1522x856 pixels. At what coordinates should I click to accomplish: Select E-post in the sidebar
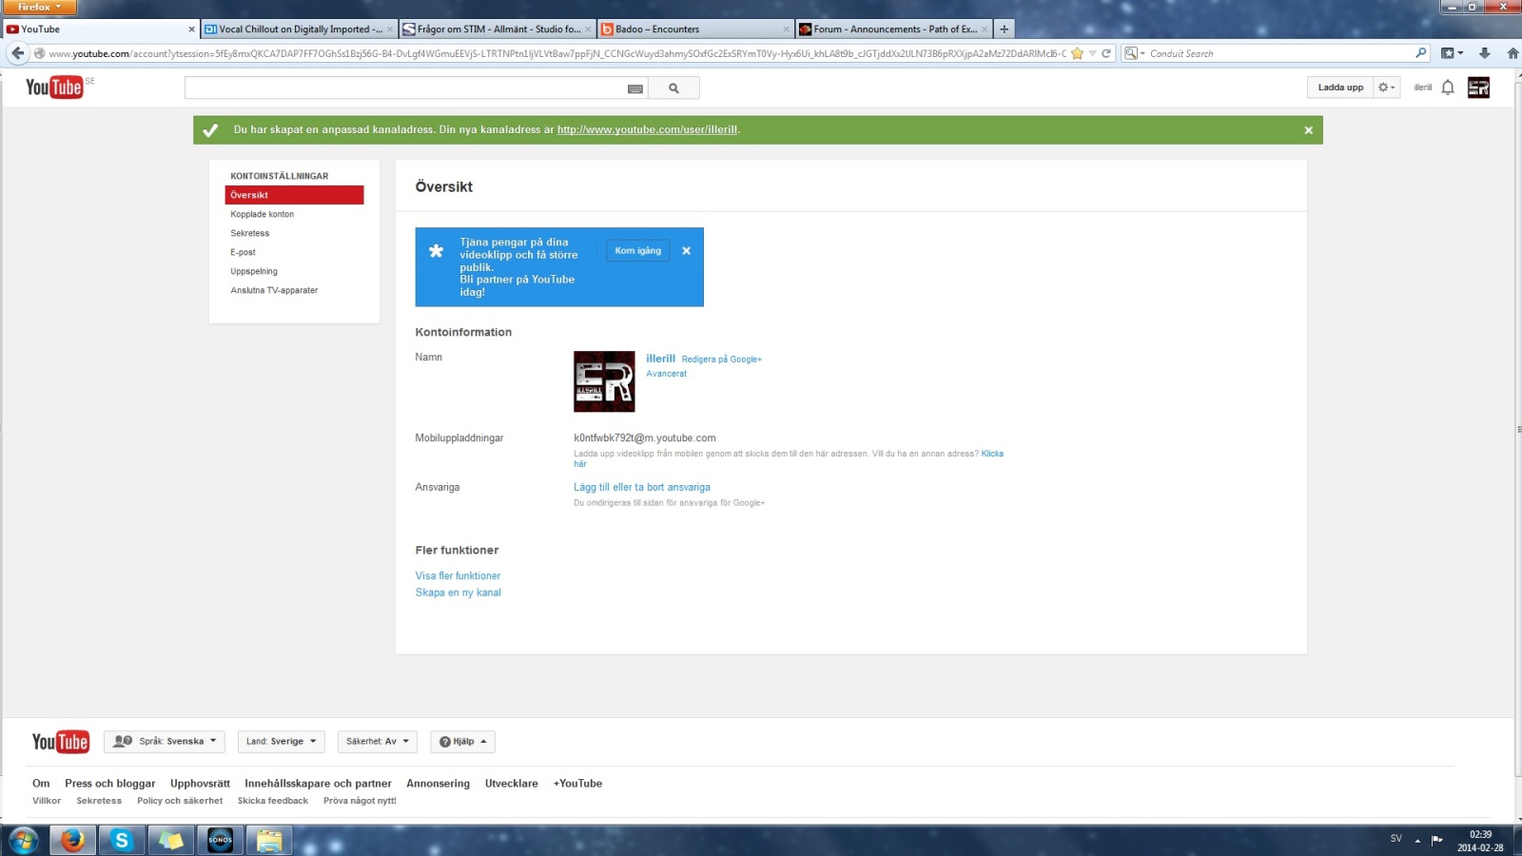coord(244,252)
